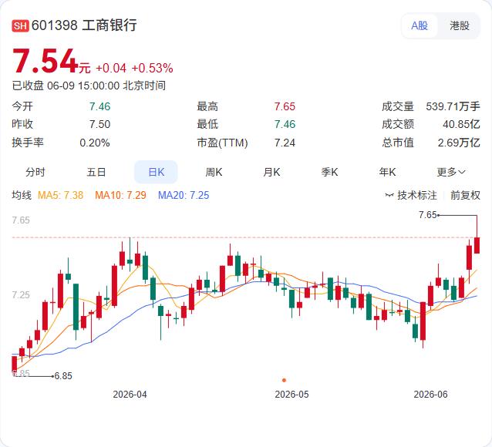
Task: Click the 技术标注 button
Action: (411, 196)
